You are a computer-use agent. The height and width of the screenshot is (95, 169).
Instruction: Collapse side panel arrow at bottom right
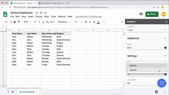point(165,92)
